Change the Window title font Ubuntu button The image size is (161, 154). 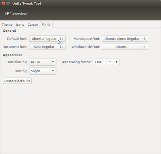(125, 47)
